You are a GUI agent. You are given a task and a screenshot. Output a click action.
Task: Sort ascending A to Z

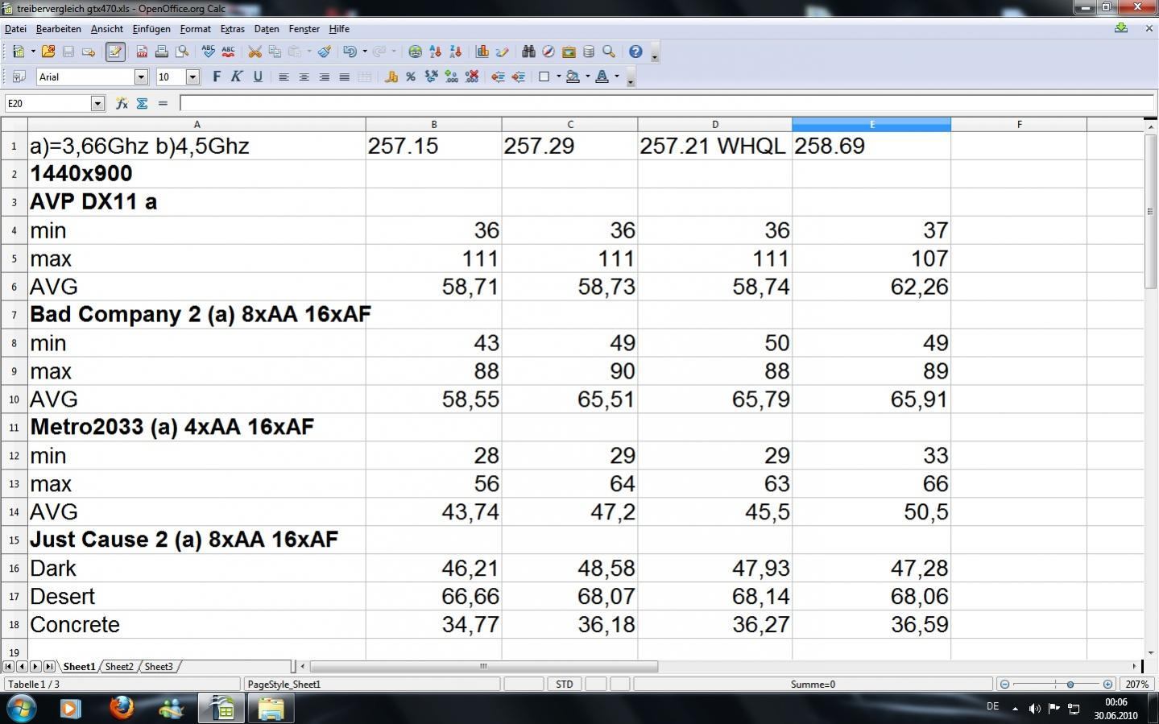click(435, 52)
